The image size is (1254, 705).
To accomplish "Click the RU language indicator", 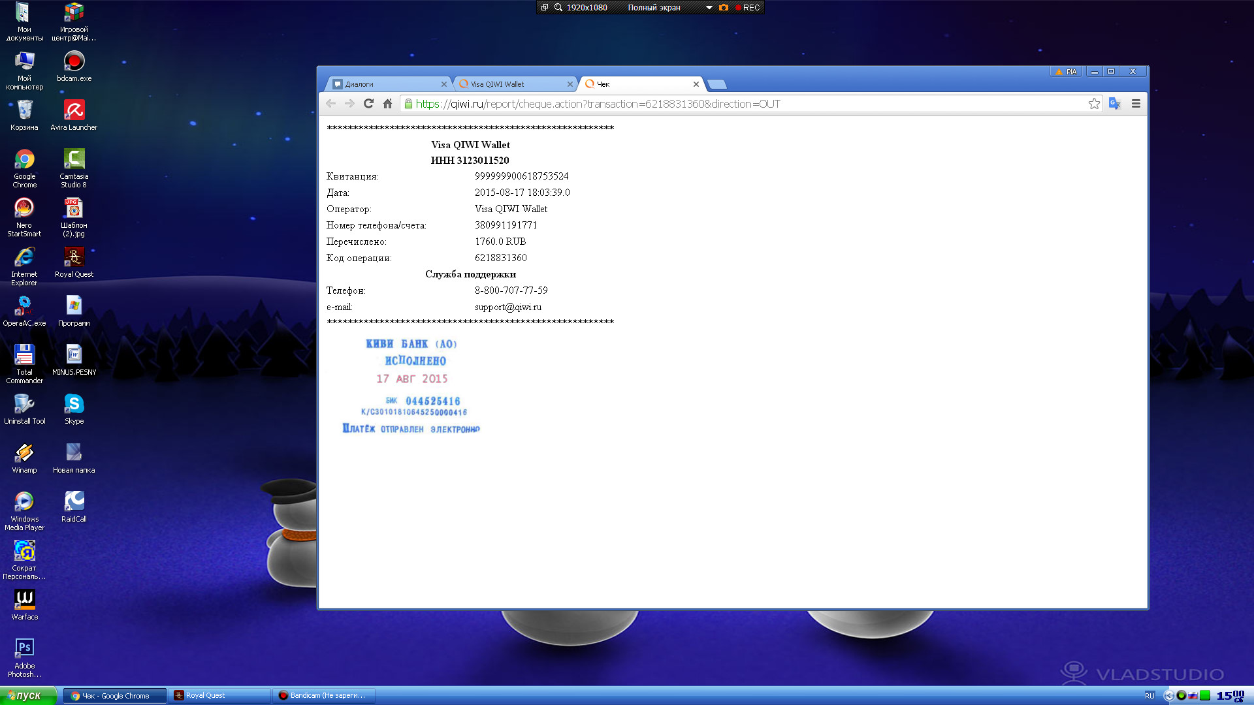I will pyautogui.click(x=1149, y=696).
